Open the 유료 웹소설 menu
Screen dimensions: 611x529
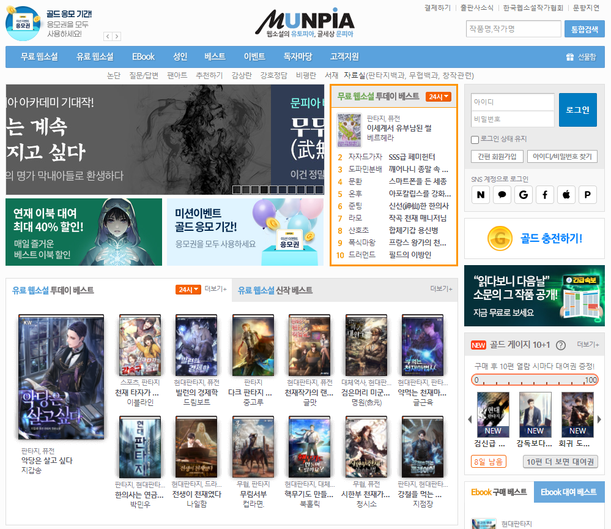95,57
